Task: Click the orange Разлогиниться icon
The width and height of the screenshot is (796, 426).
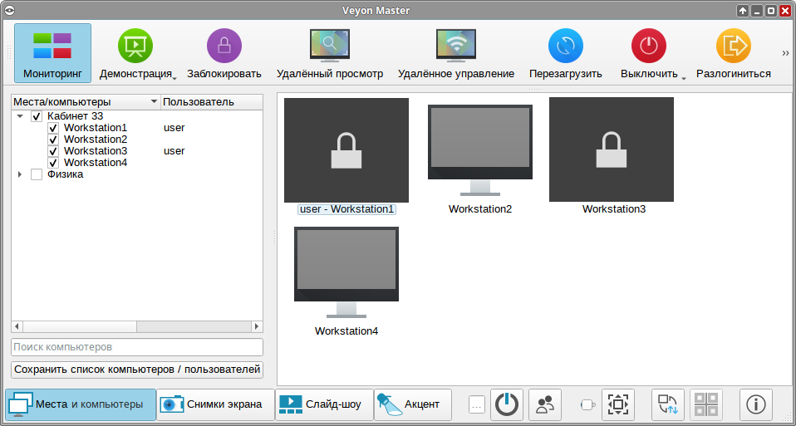Action: [x=734, y=46]
